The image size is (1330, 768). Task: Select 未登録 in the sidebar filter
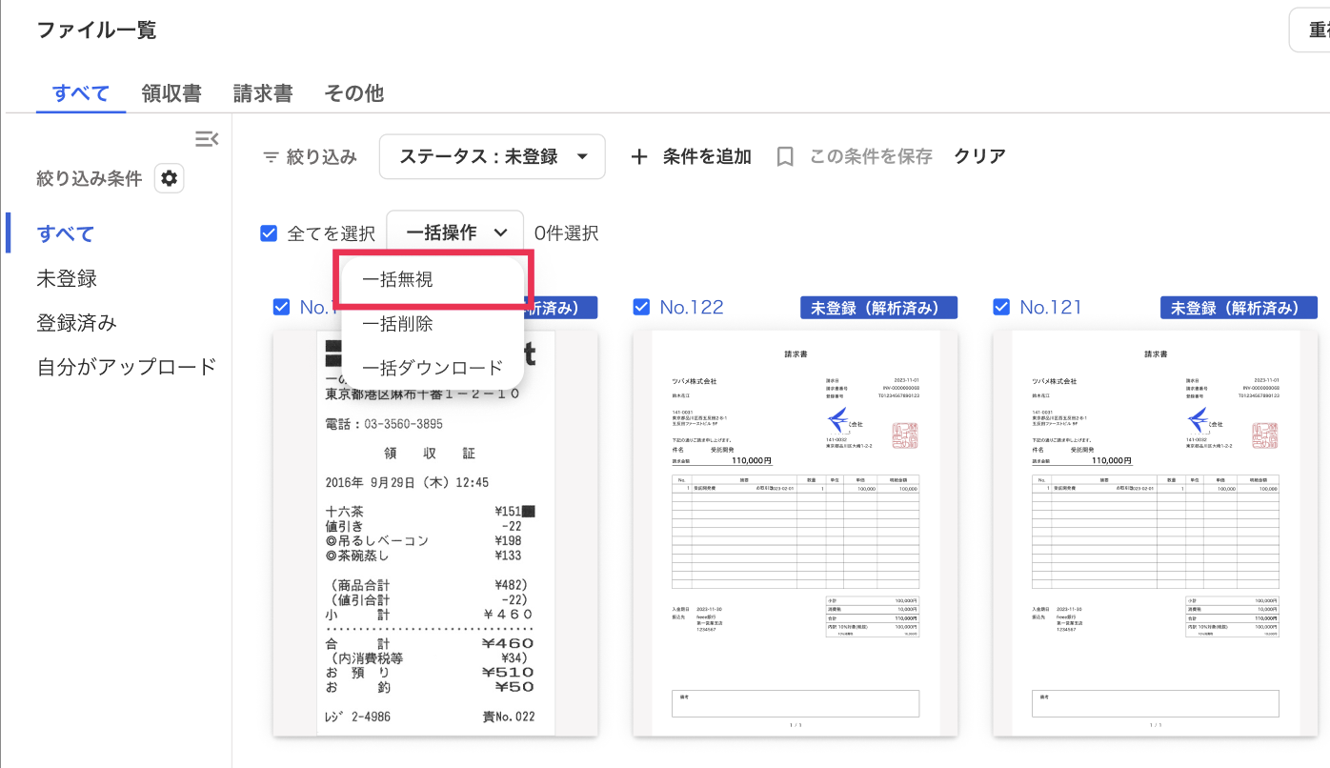pos(67,279)
